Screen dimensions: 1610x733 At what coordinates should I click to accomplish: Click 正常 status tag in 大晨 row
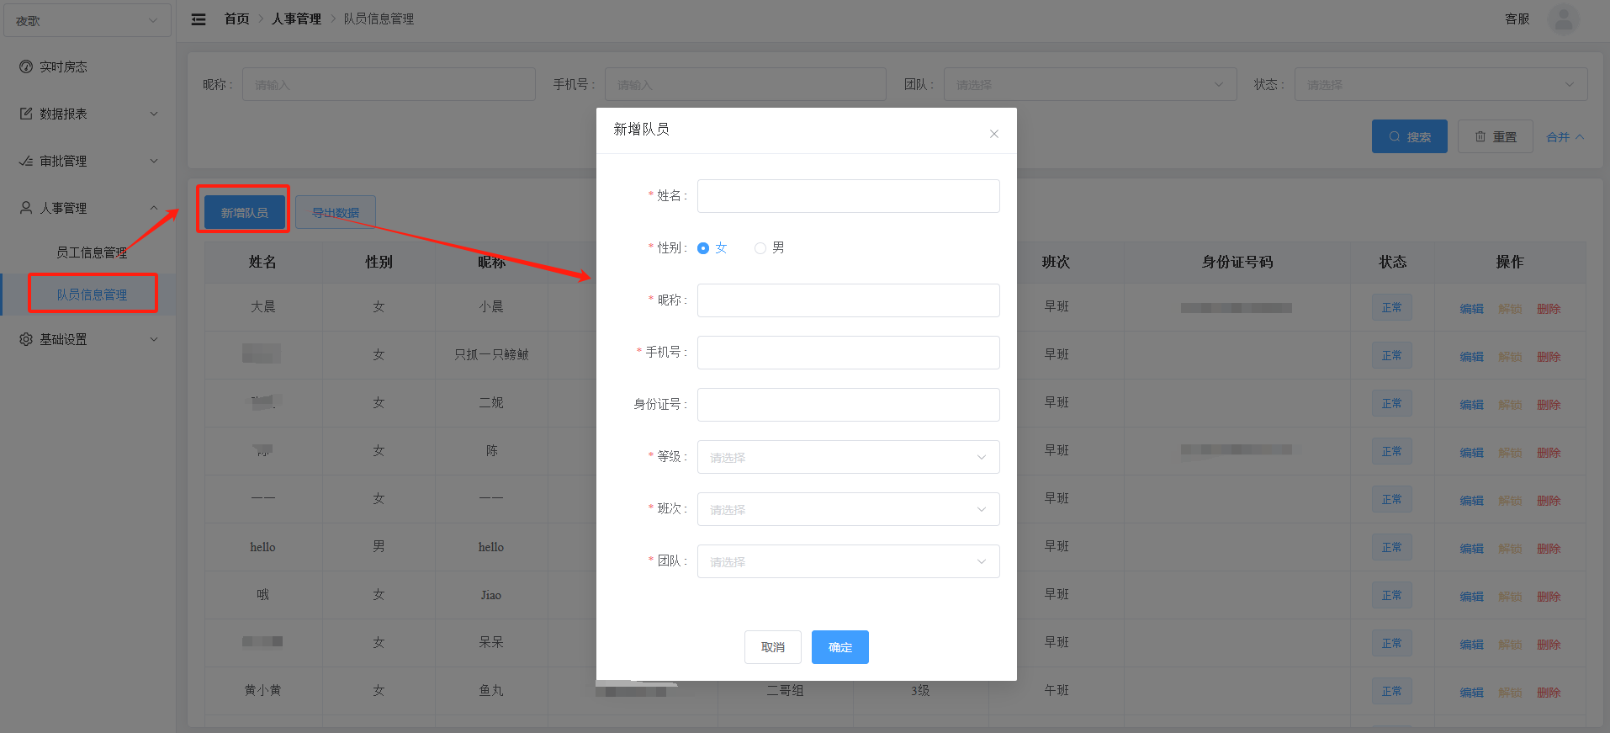[x=1391, y=307]
